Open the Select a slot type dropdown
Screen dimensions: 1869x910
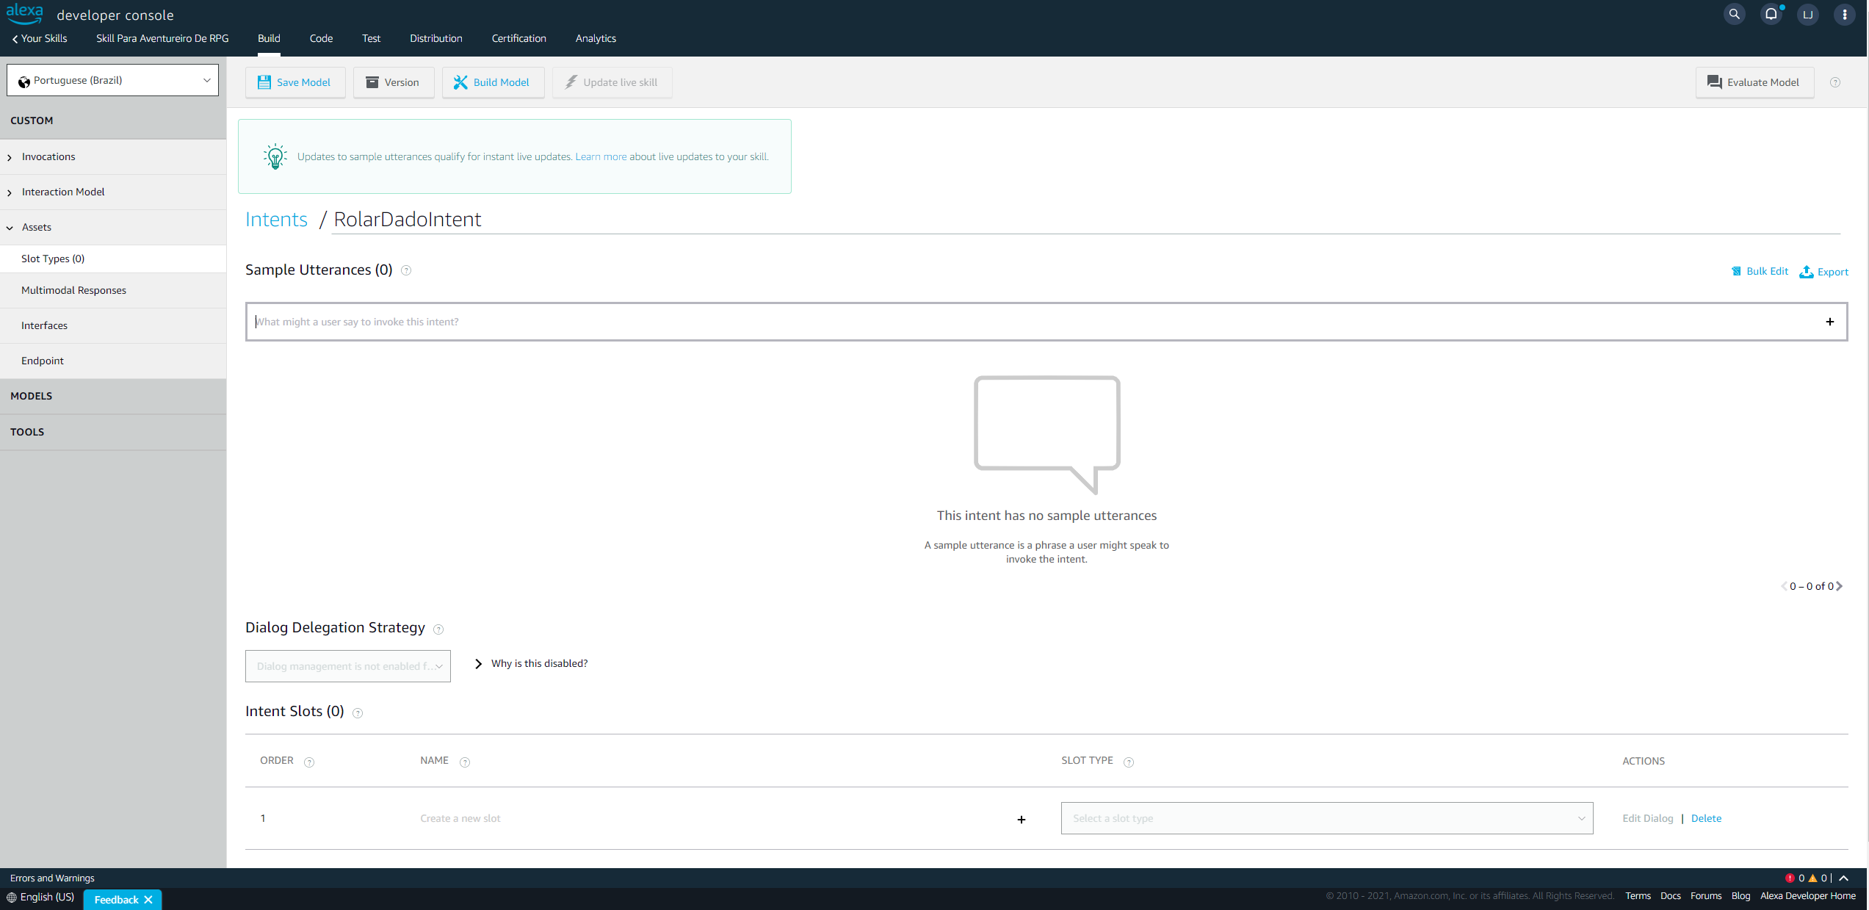[x=1326, y=818]
